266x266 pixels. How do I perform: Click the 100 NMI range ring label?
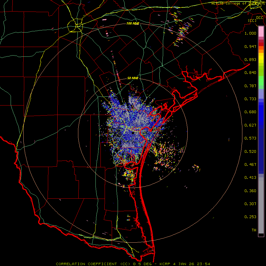(133, 23)
